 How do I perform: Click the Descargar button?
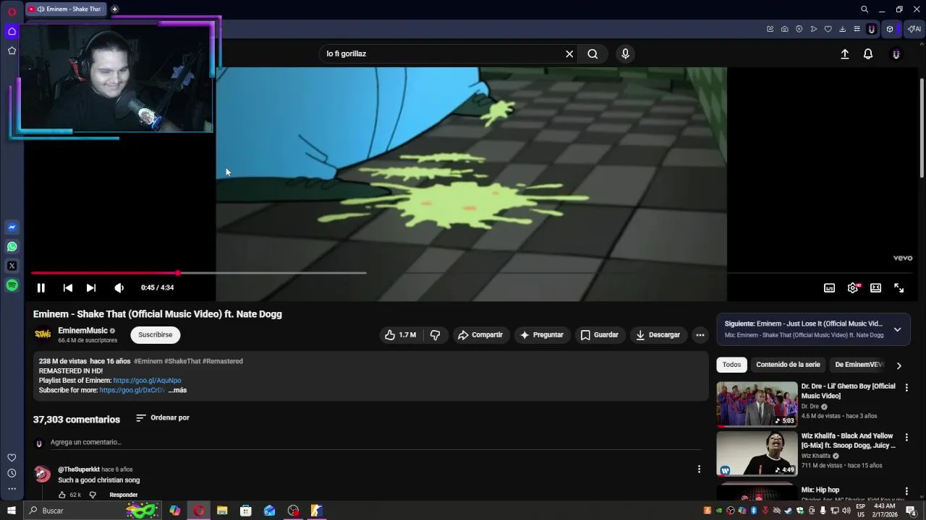[x=658, y=335]
